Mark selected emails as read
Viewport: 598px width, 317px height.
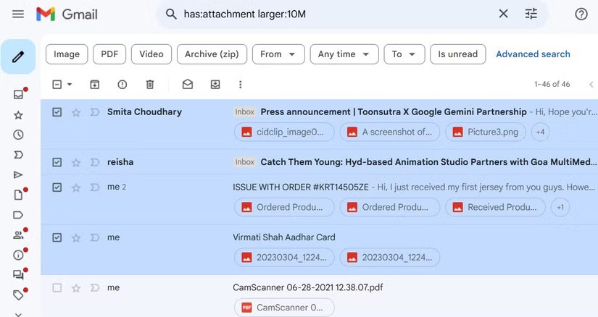point(188,85)
